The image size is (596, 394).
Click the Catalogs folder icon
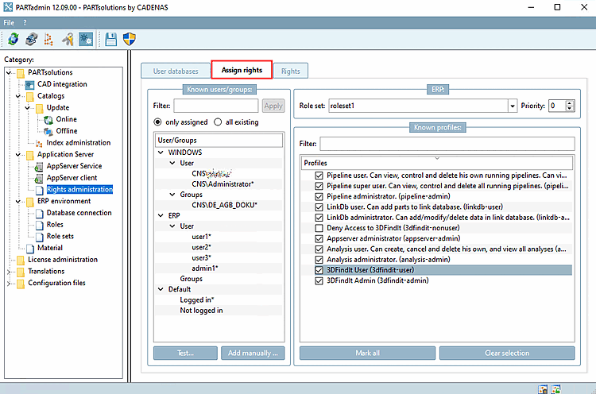point(30,96)
